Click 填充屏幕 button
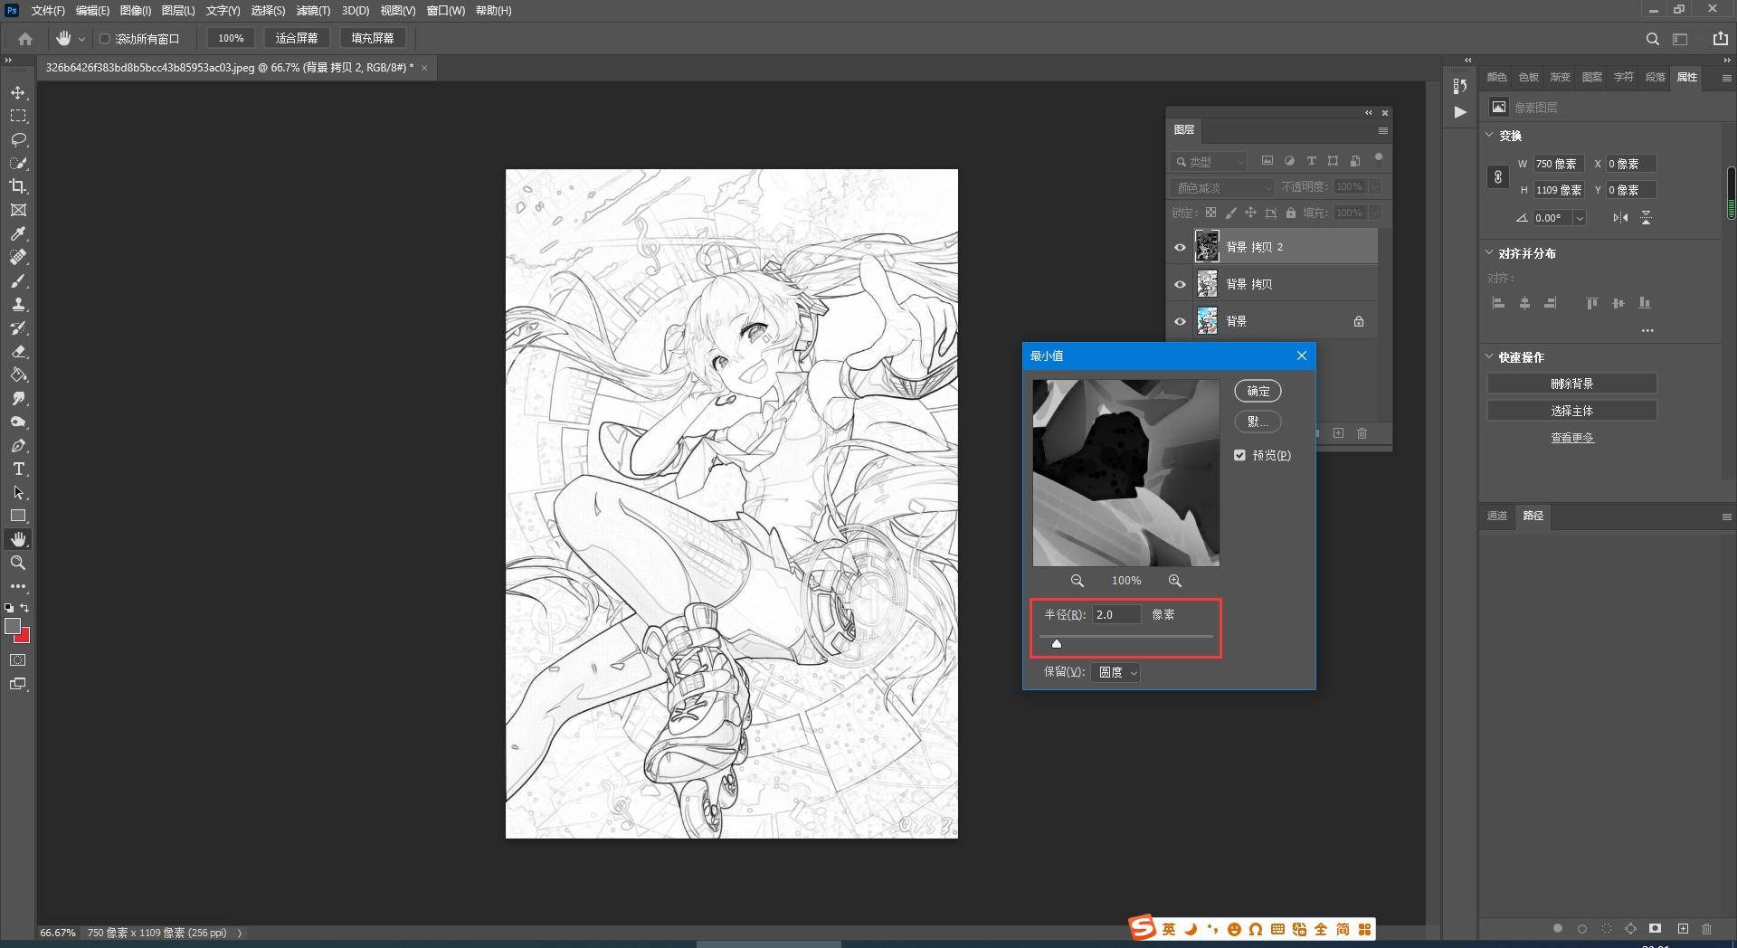This screenshot has width=1737, height=948. pyautogui.click(x=373, y=38)
